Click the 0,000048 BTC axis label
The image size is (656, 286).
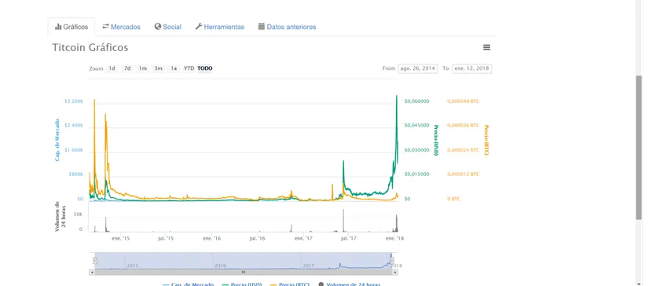tap(464, 101)
